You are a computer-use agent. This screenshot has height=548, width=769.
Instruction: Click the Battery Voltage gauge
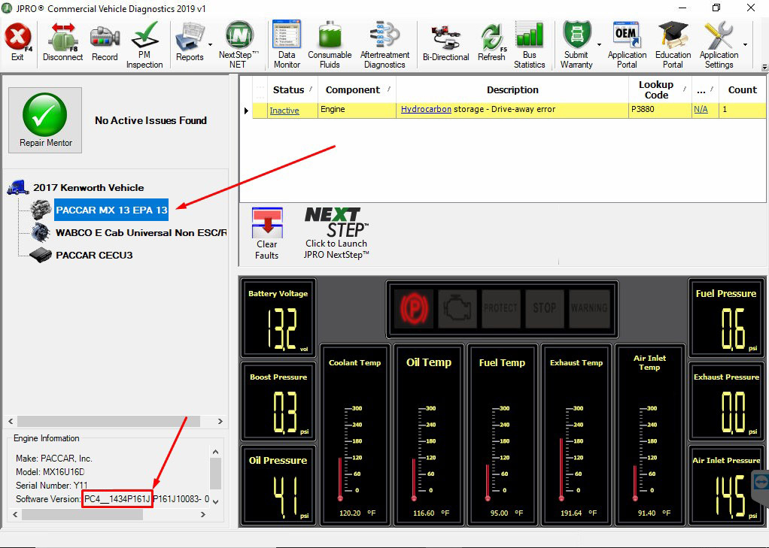[278, 317]
